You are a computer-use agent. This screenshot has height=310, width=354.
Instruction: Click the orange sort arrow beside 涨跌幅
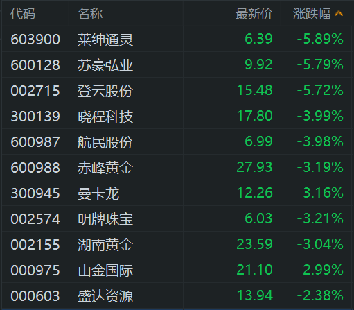pos(339,14)
